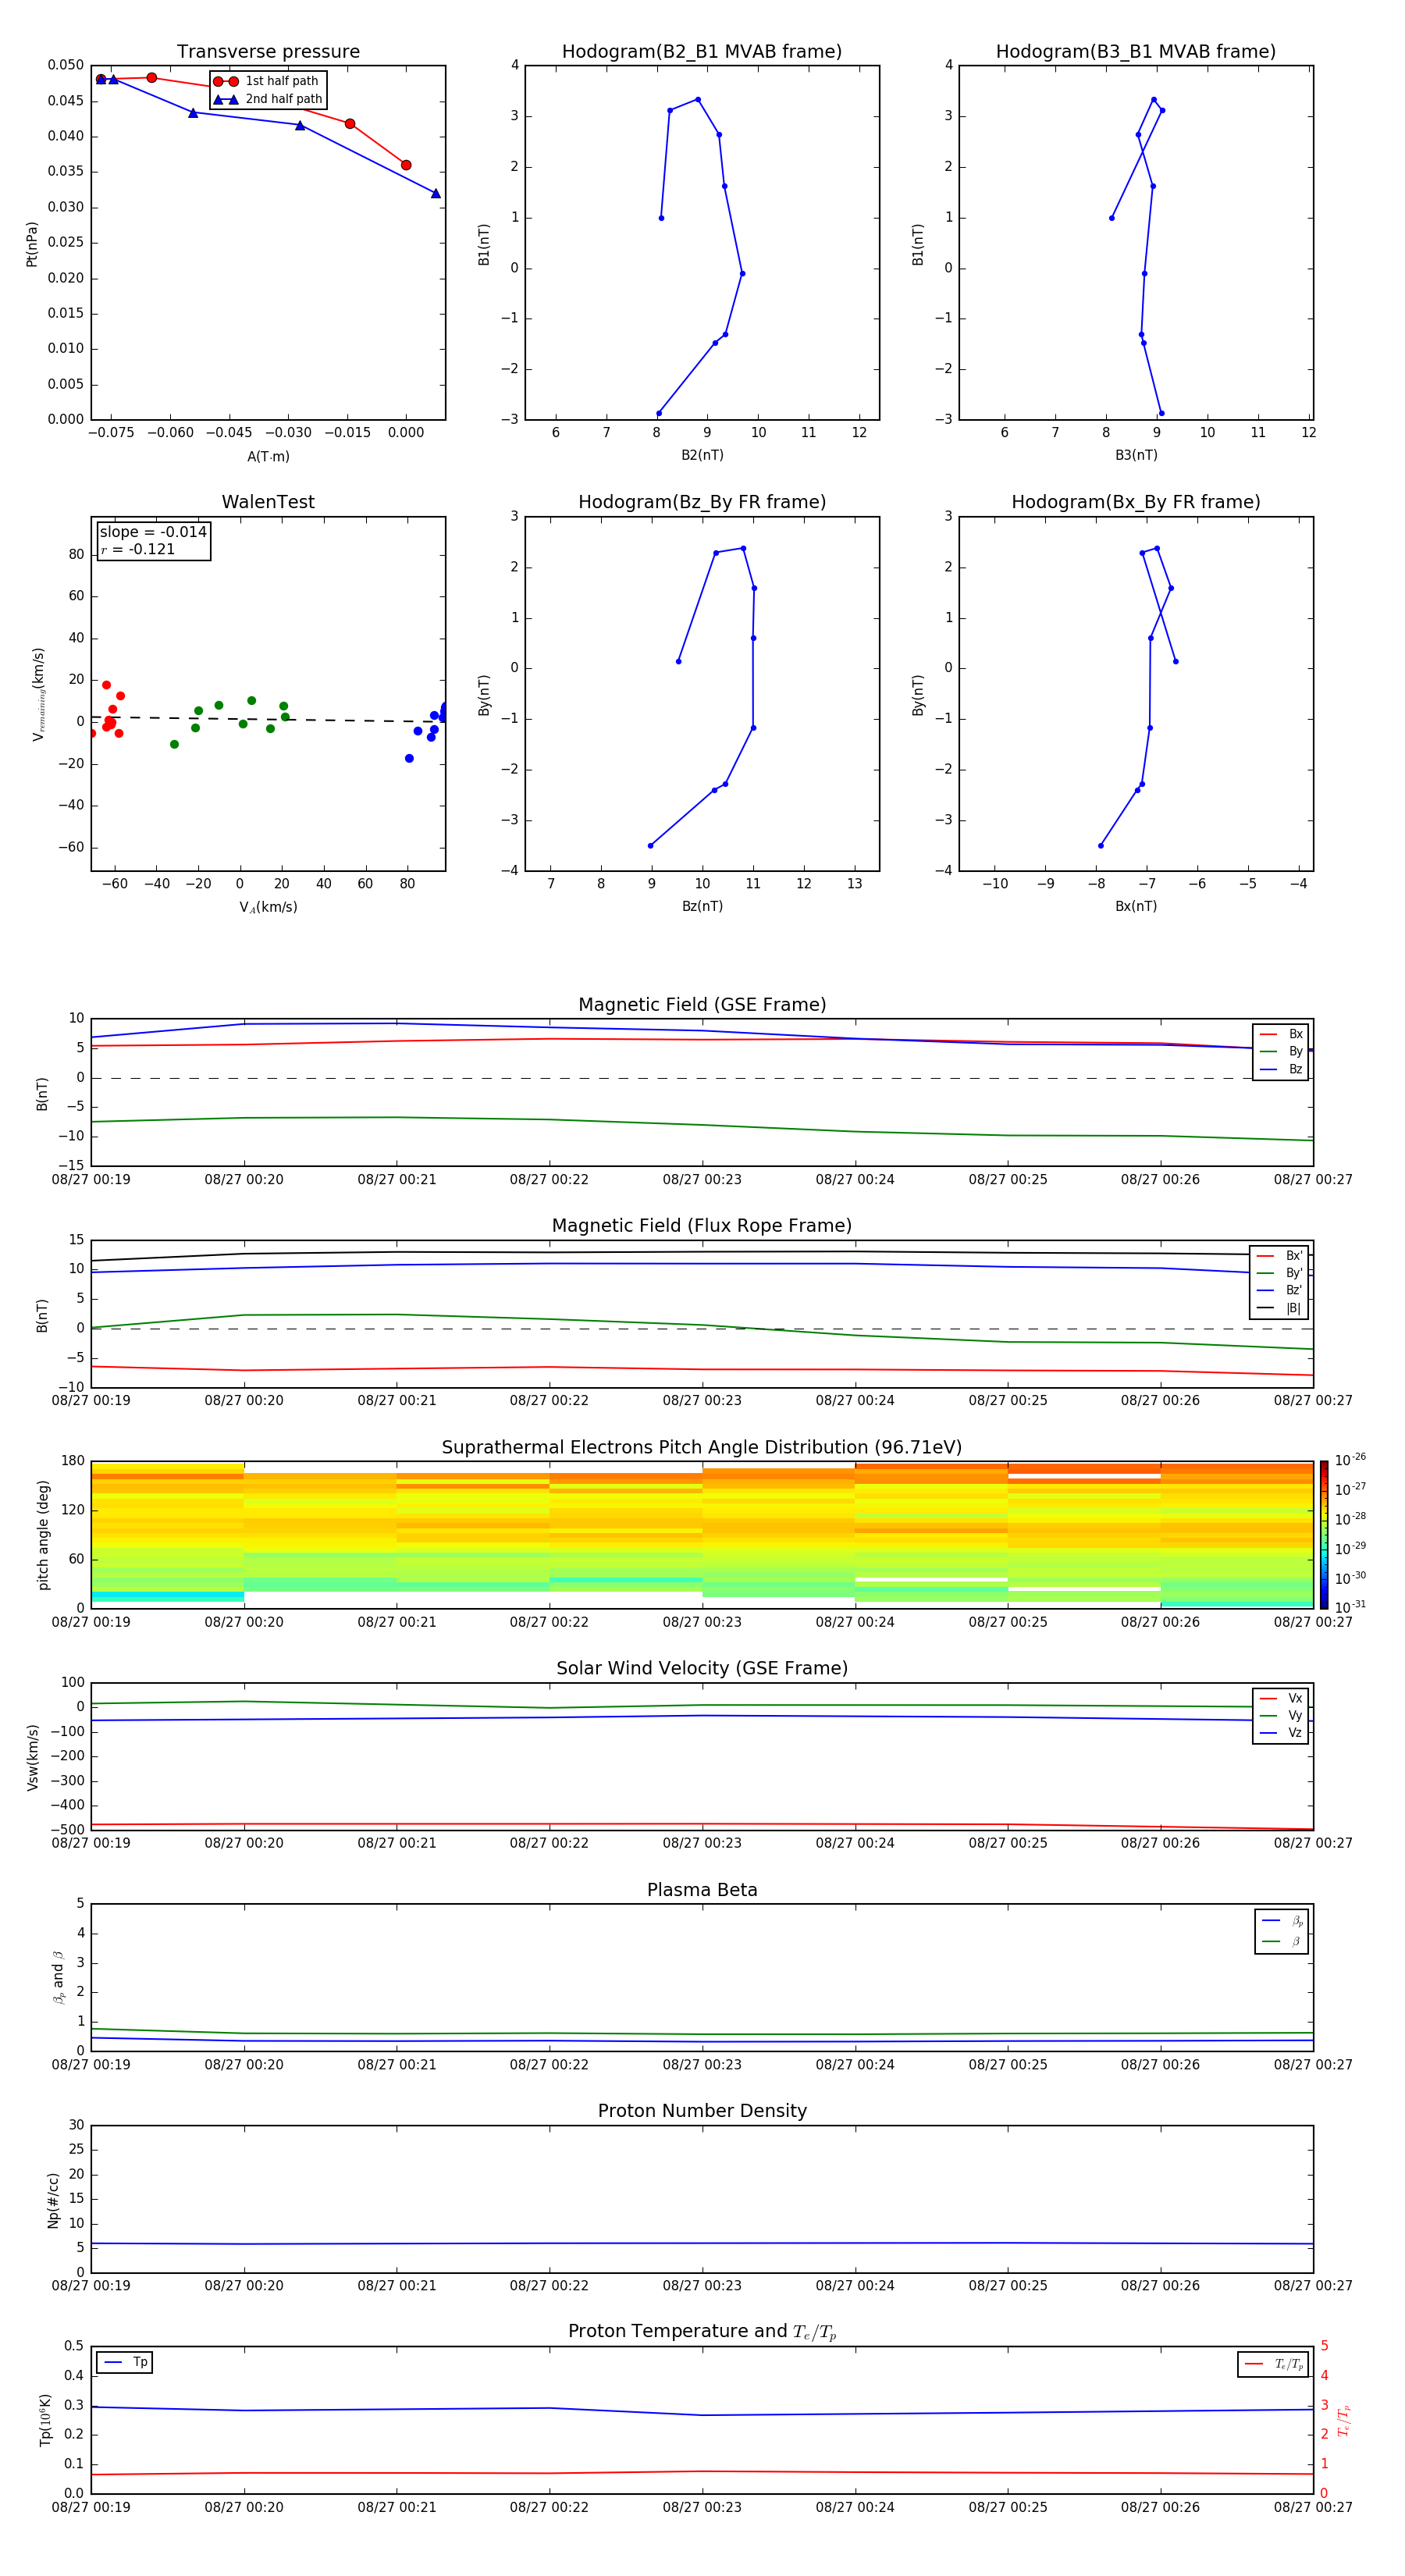Click the 'Vy' legend entry in velocity panel

[1281, 1715]
